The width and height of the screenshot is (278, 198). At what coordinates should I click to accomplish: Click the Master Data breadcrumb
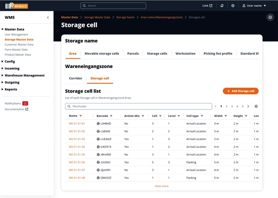69,17
